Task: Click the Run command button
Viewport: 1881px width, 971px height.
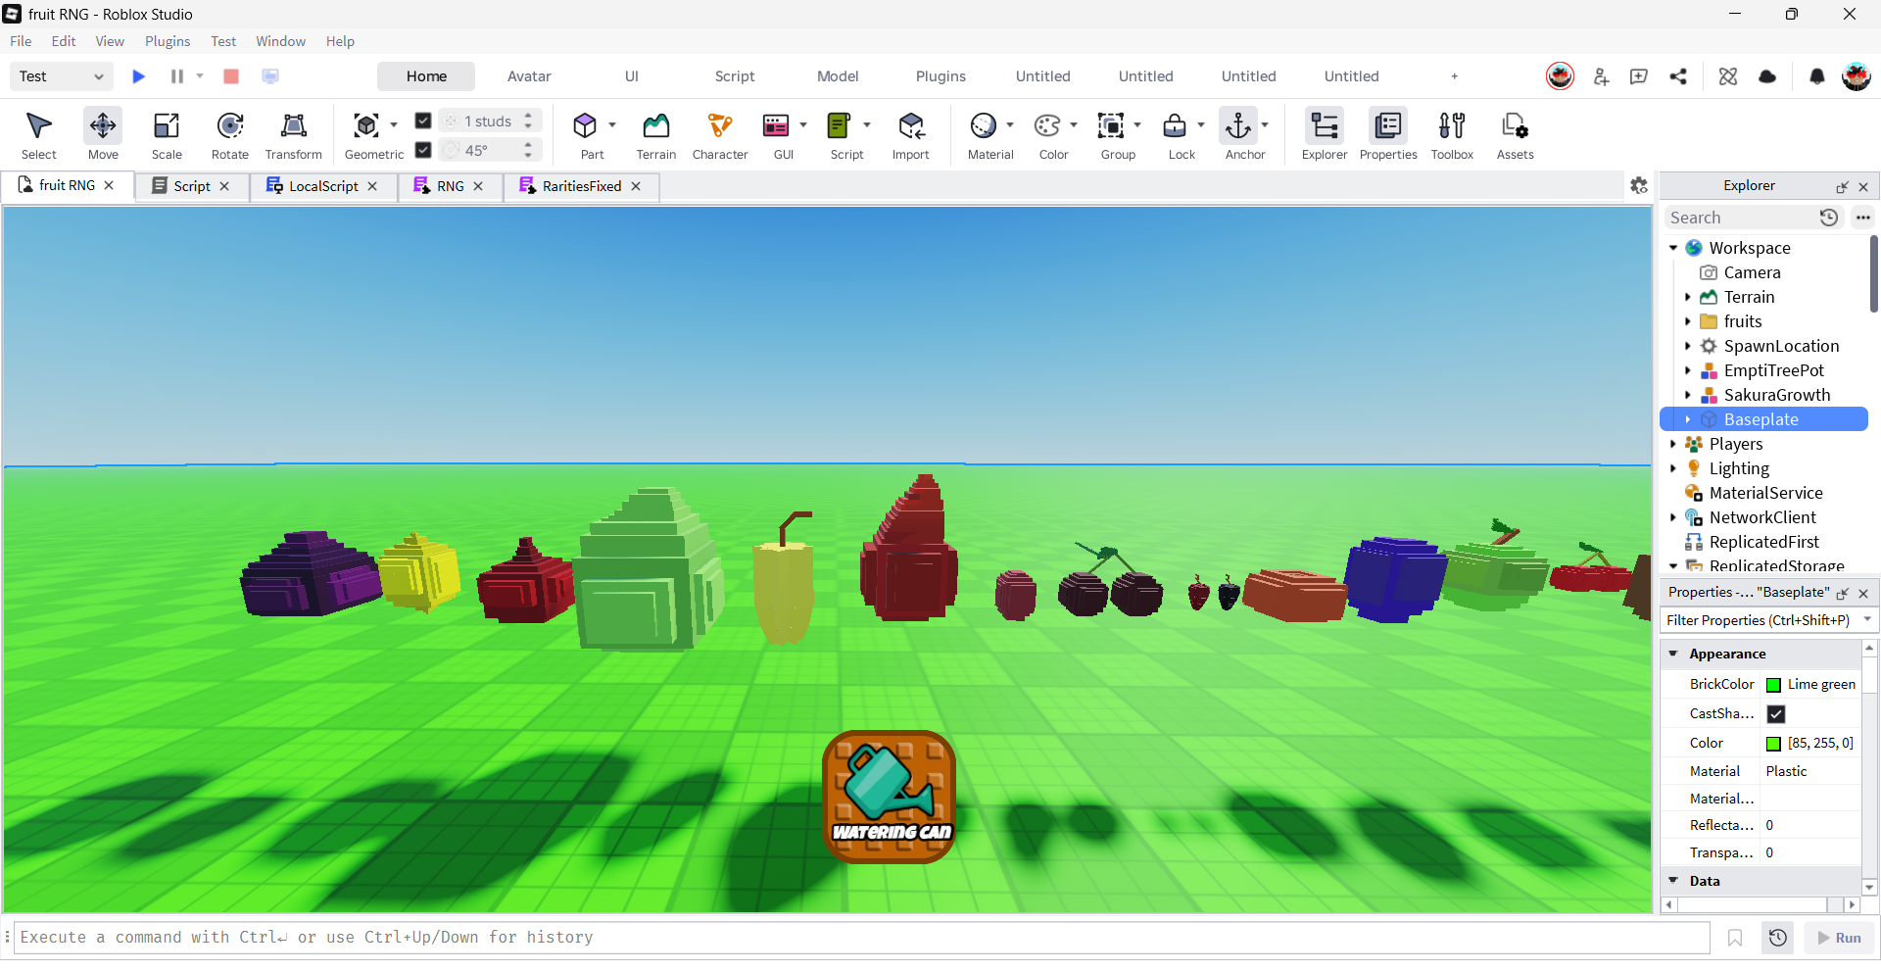Action: coord(1840,938)
